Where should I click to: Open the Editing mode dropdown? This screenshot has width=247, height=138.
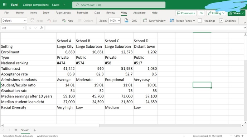pyautogui.click(x=216, y=13)
